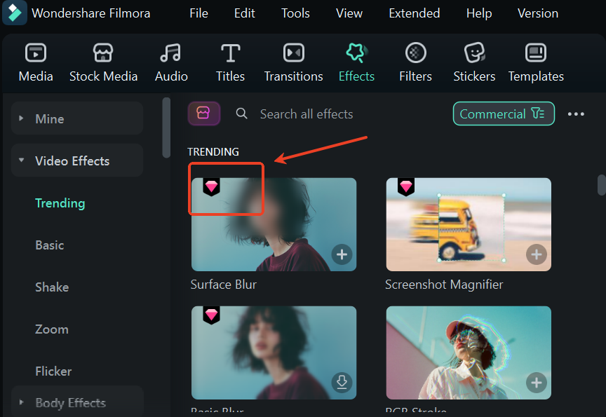Open the Filters panel

(x=415, y=62)
